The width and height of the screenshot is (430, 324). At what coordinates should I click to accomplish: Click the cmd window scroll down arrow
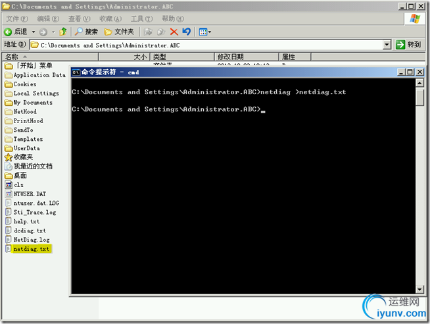420,289
